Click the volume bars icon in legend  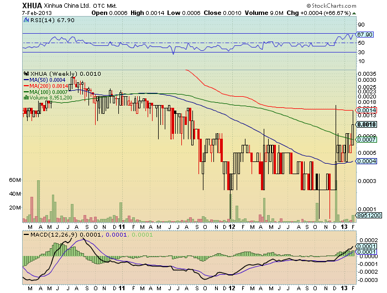click(x=26, y=98)
